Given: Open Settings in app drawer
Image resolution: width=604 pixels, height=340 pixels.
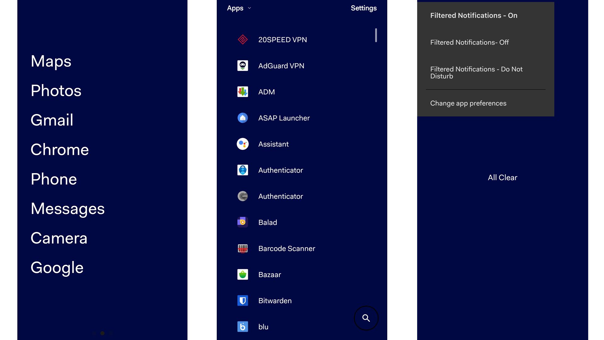Looking at the screenshot, I should 364,8.
